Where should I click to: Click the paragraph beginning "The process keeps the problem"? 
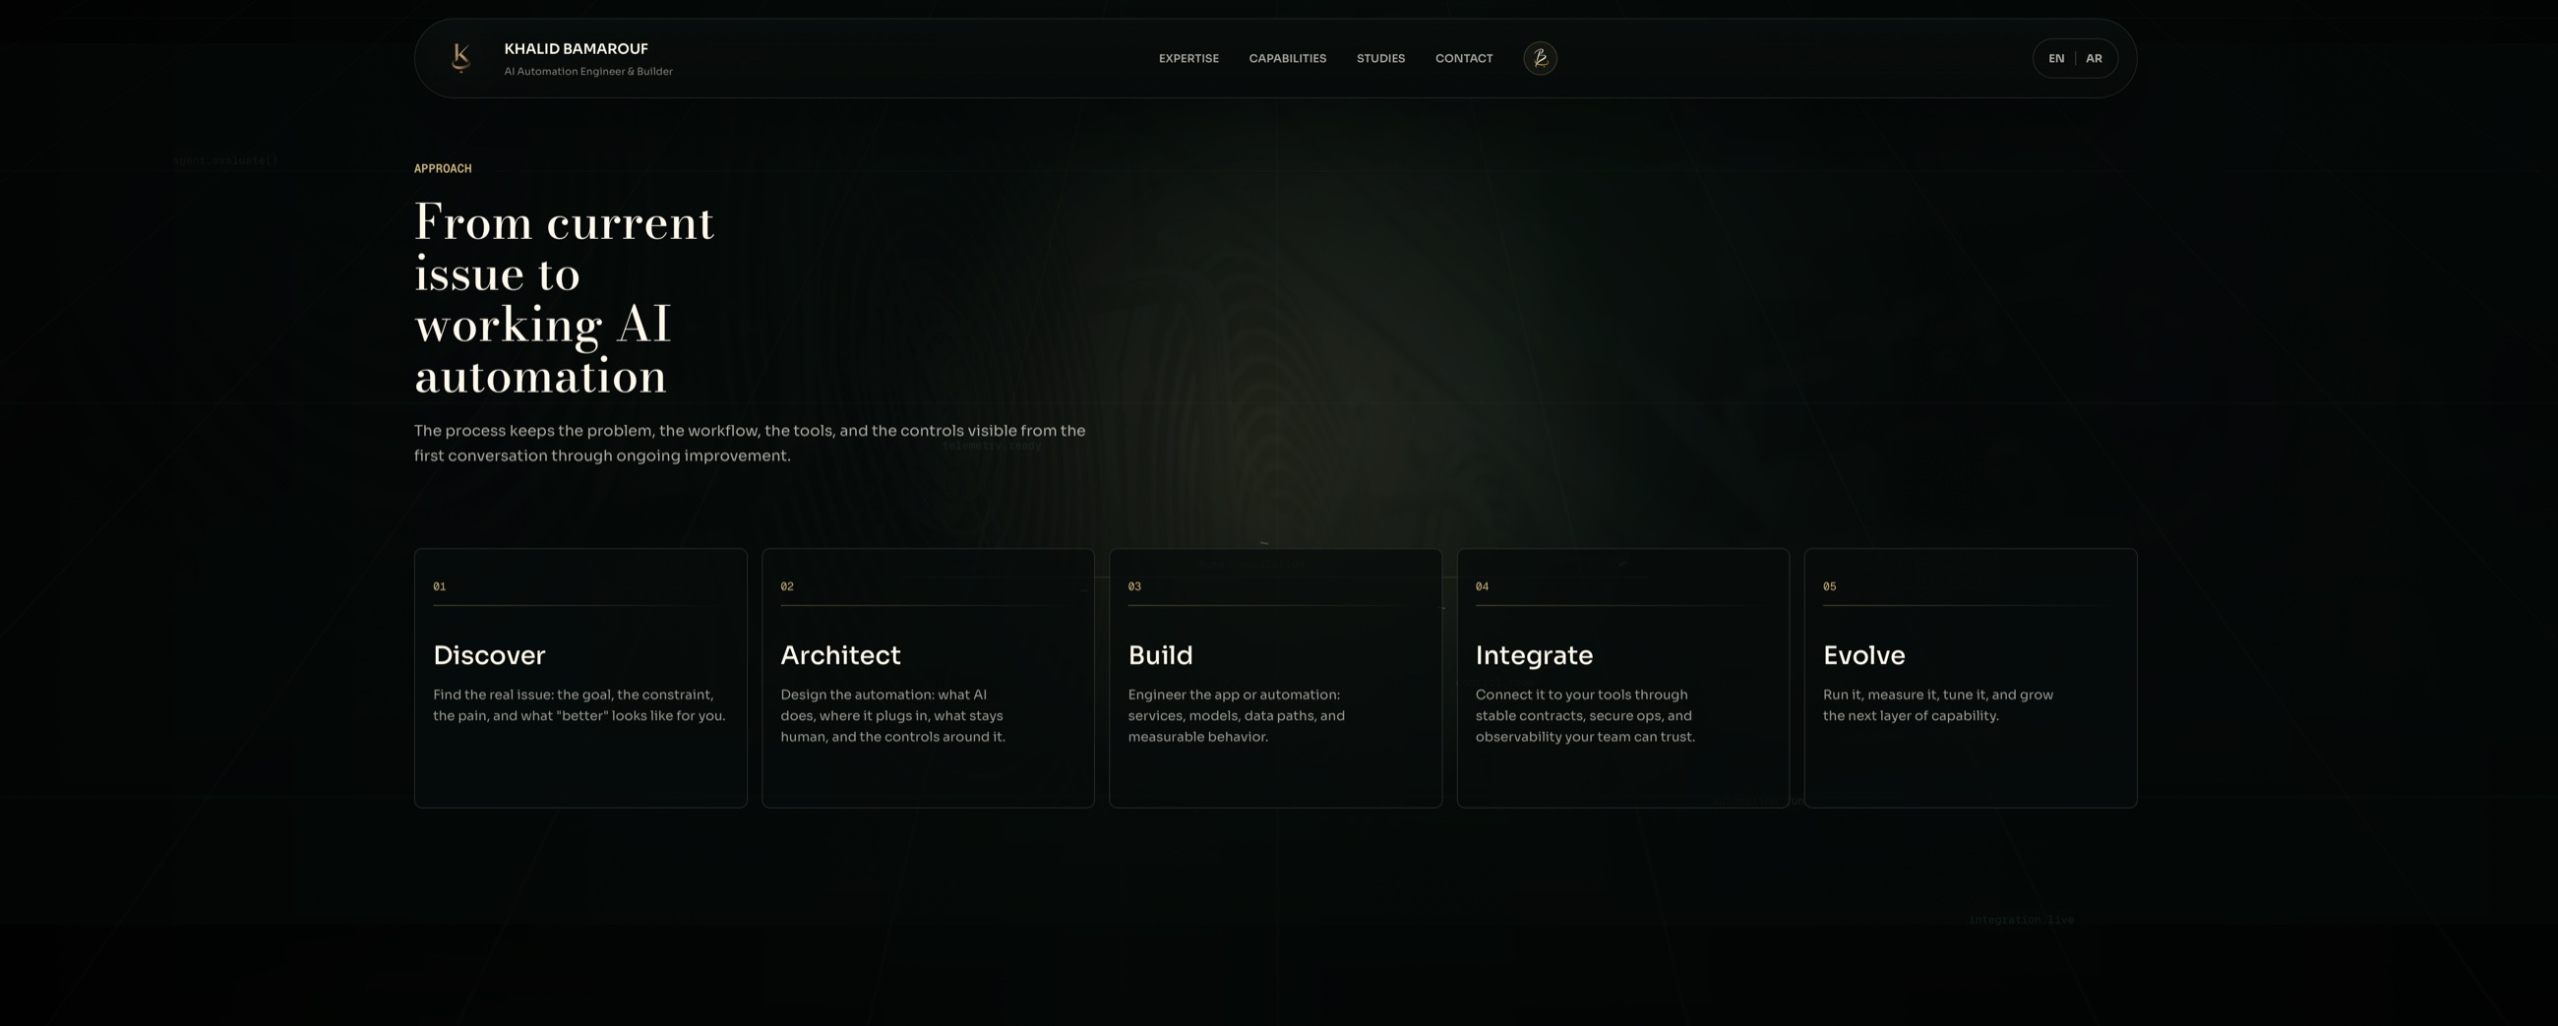[x=750, y=443]
